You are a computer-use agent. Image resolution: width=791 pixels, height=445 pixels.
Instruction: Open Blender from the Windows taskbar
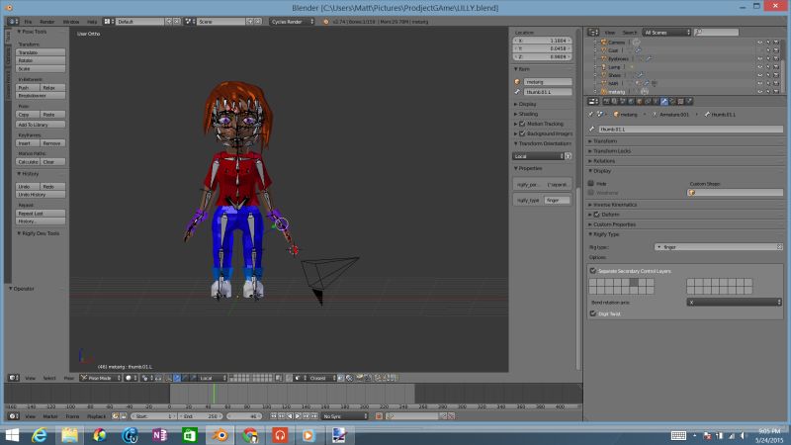(x=220, y=435)
